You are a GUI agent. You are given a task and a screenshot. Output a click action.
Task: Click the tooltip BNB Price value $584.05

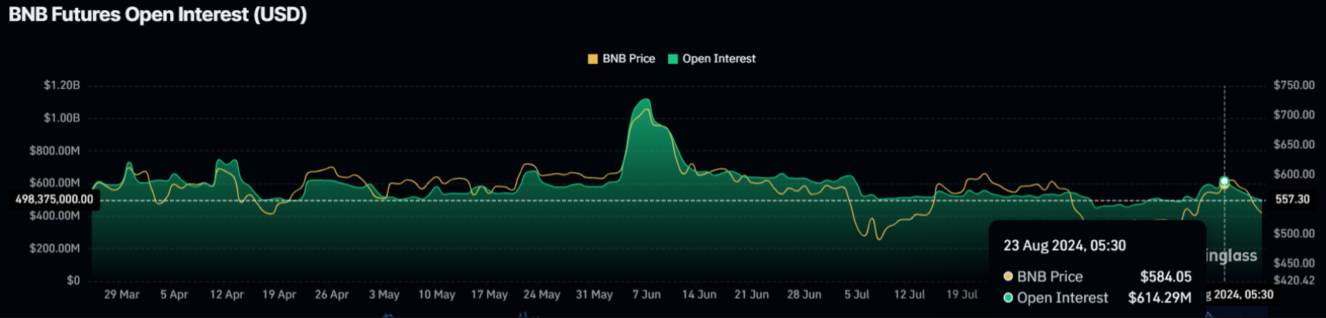click(1166, 276)
